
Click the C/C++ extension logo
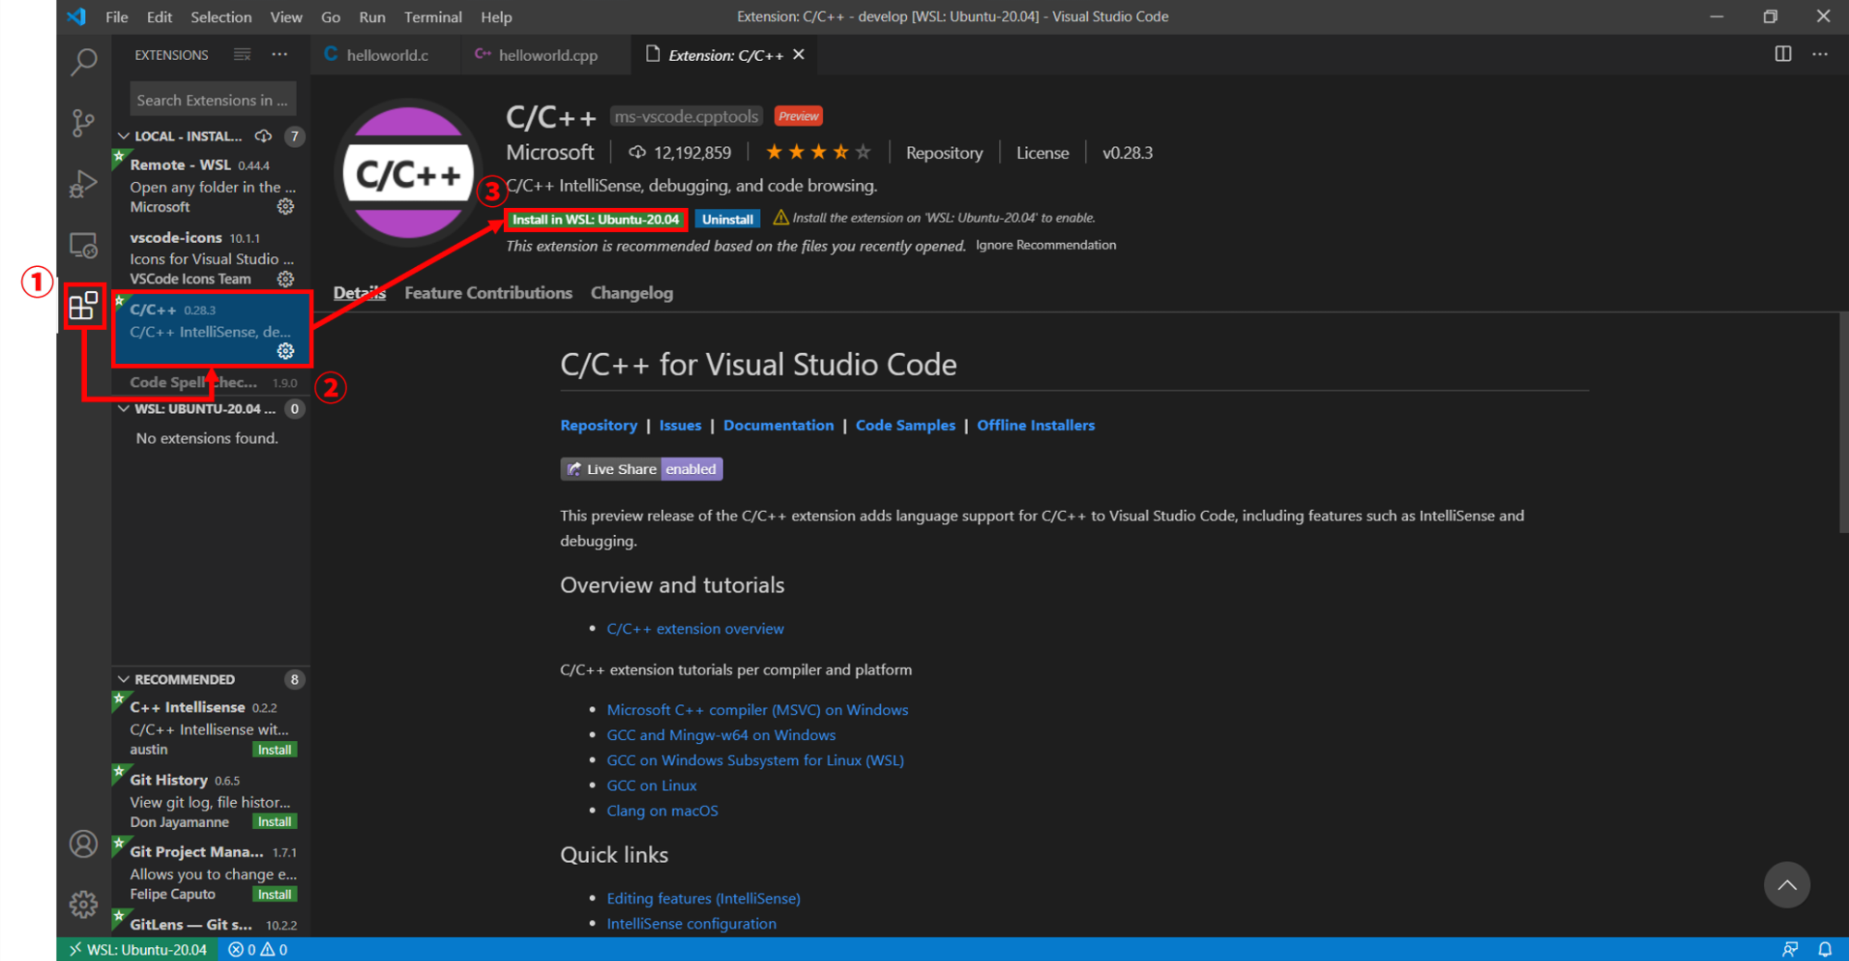pyautogui.click(x=408, y=173)
